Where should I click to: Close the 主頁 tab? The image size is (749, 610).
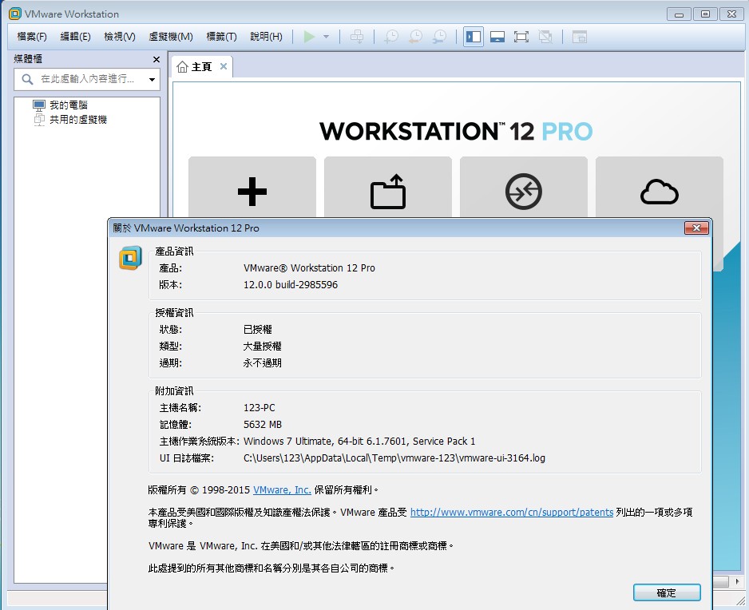[x=224, y=66]
